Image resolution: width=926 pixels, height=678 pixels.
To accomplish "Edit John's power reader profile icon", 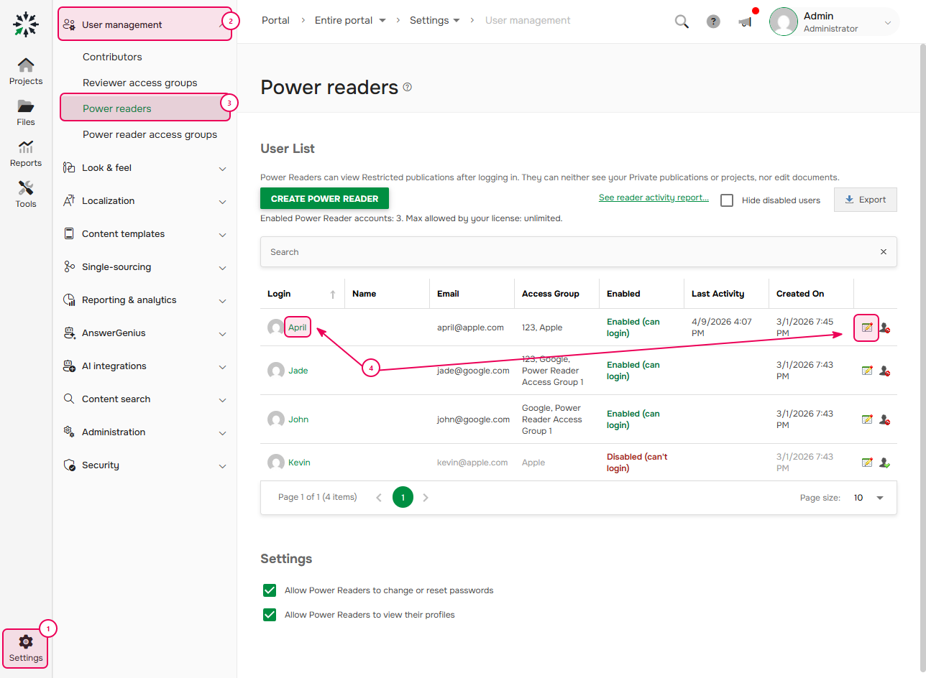I will [x=867, y=419].
